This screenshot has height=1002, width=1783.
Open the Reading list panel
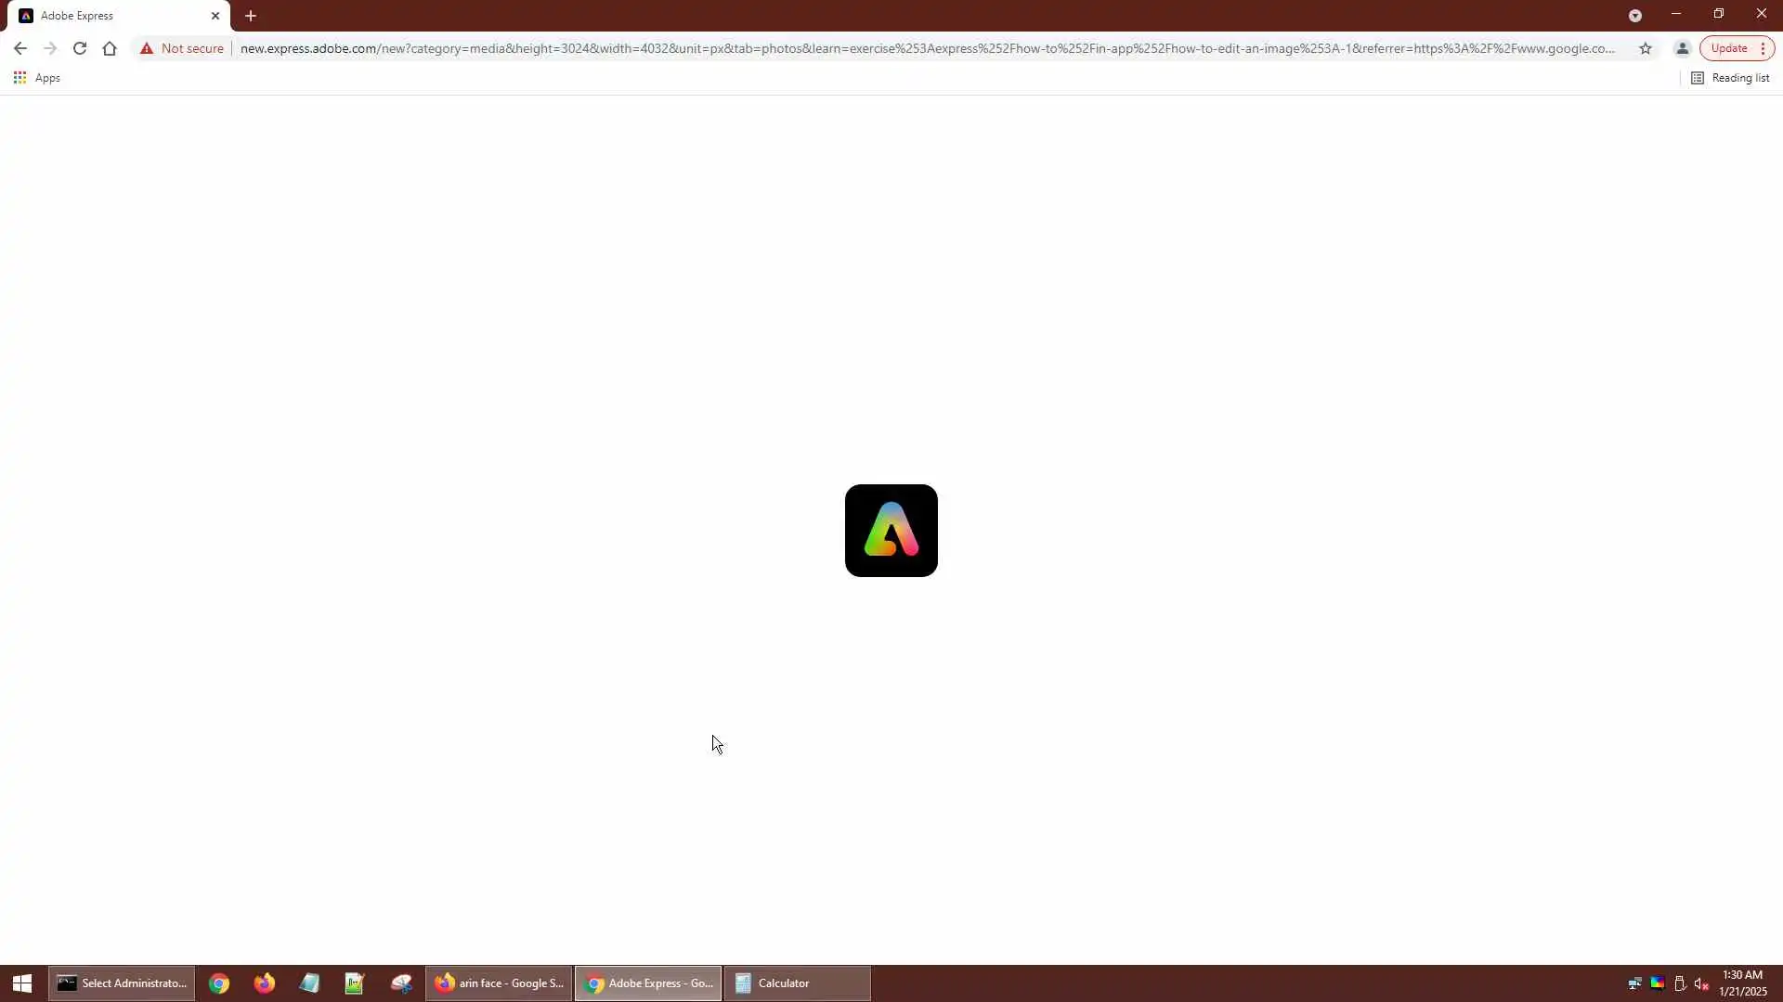tap(1730, 78)
